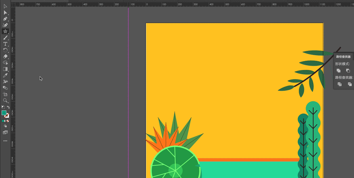This screenshot has height=178, width=354.
Task: Select the Type tool
Action: pos(5,44)
